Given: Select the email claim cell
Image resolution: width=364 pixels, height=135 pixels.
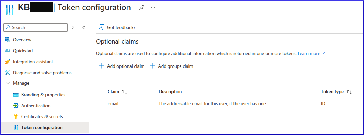Looking at the screenshot, I should (x=113, y=104).
